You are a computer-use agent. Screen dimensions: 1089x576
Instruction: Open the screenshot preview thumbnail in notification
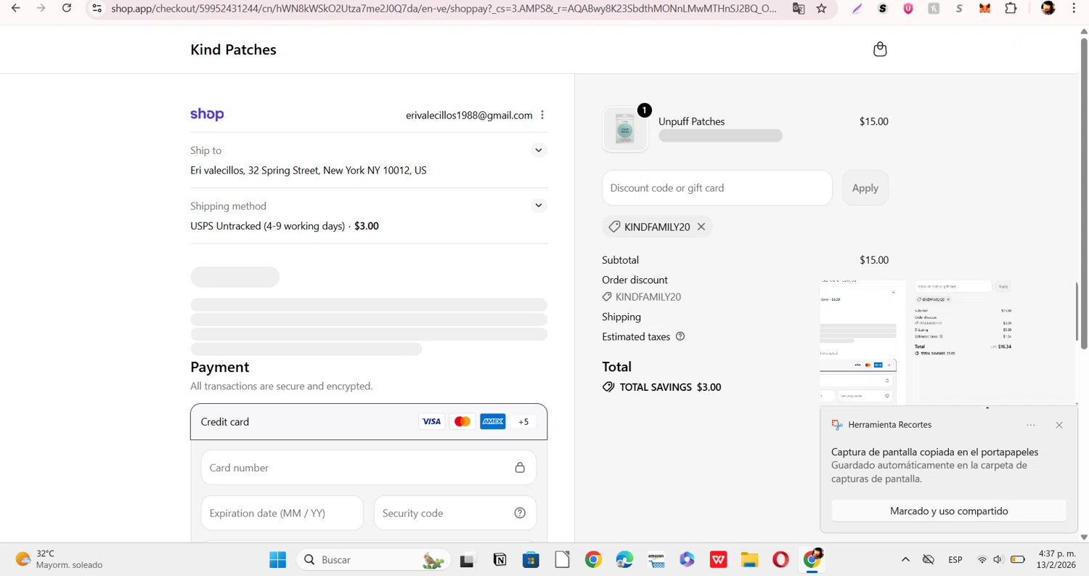click(x=949, y=342)
